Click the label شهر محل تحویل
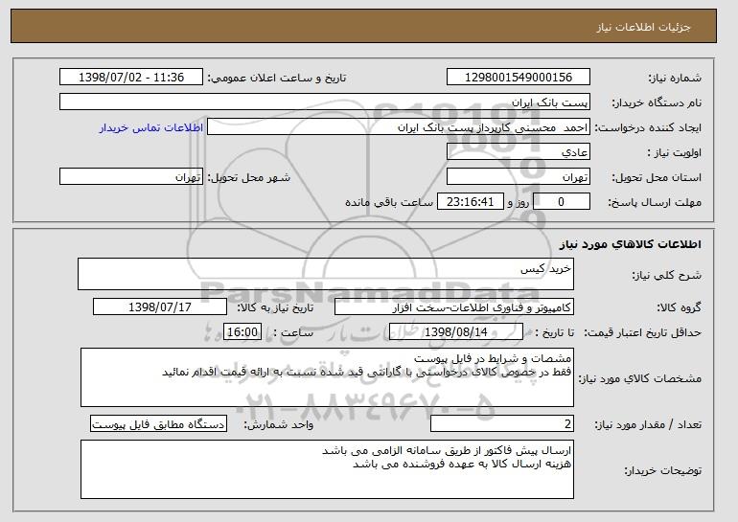 point(249,177)
